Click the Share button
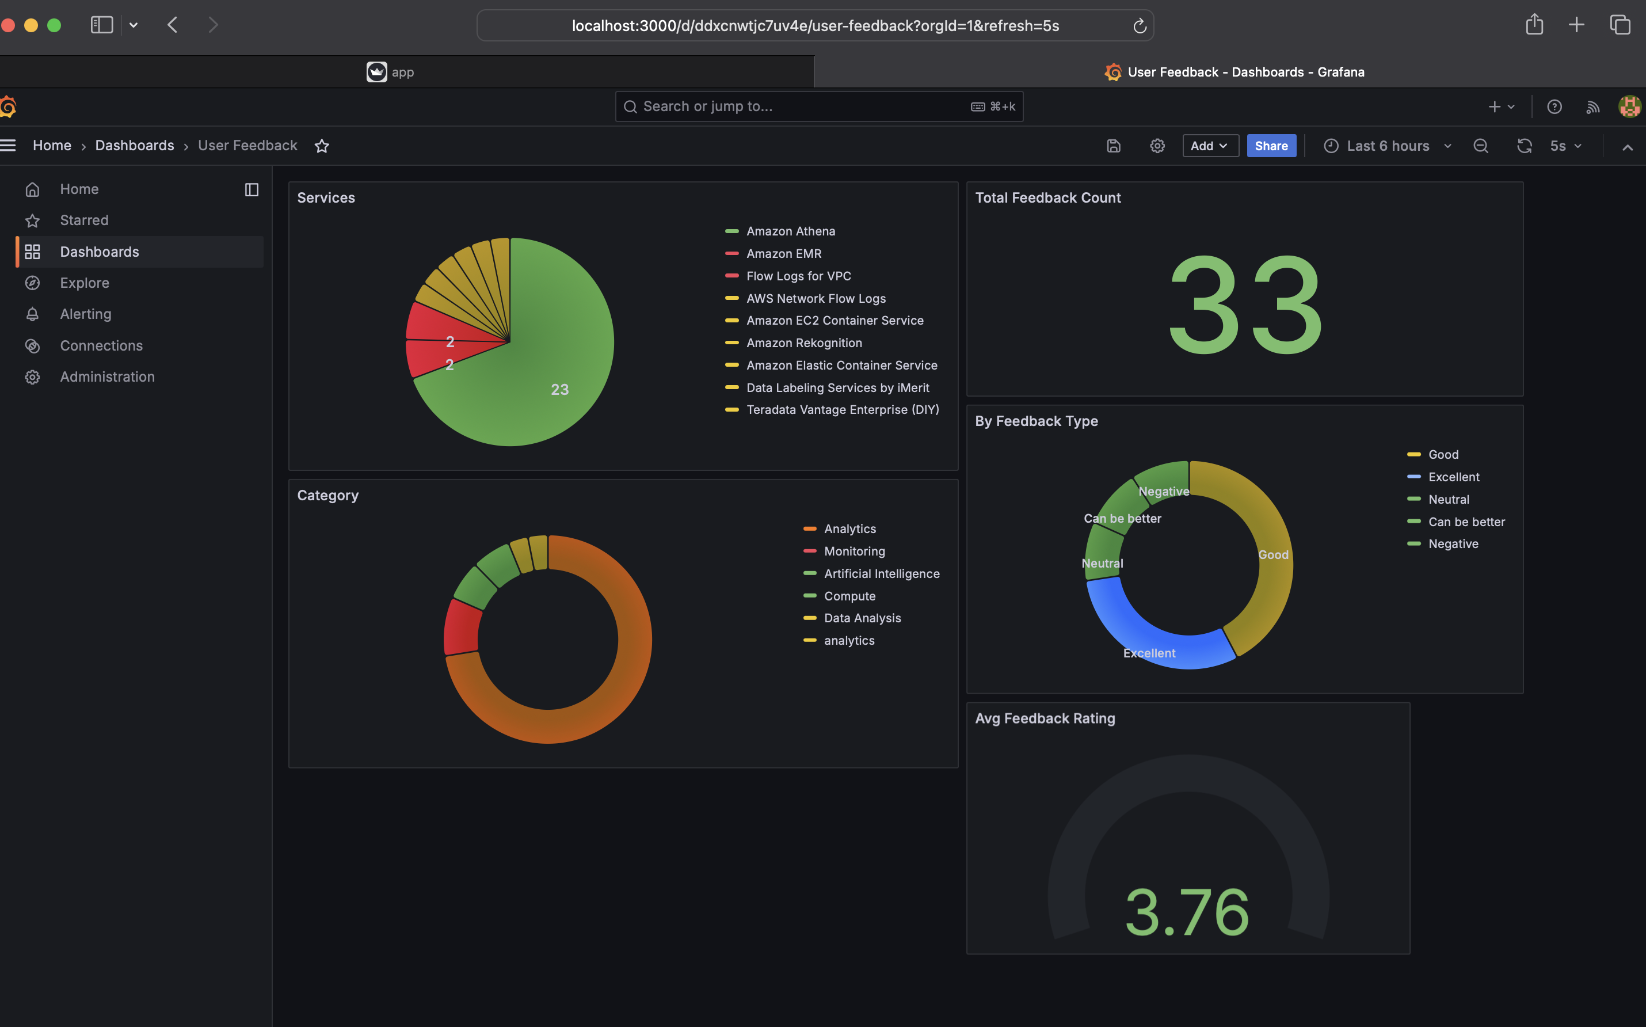The width and height of the screenshot is (1646, 1027). pos(1271,146)
